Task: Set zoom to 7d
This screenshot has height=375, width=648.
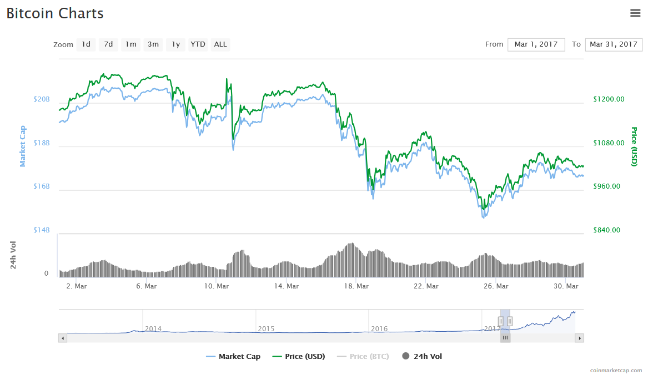Action: pos(108,44)
